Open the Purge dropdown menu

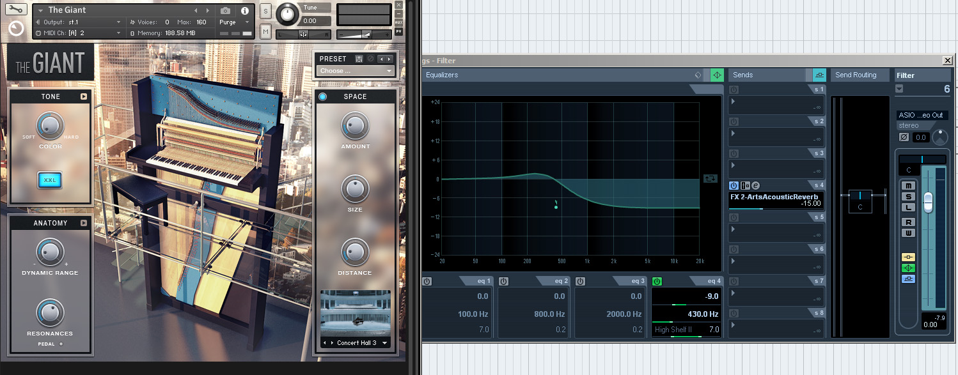pyautogui.click(x=235, y=22)
